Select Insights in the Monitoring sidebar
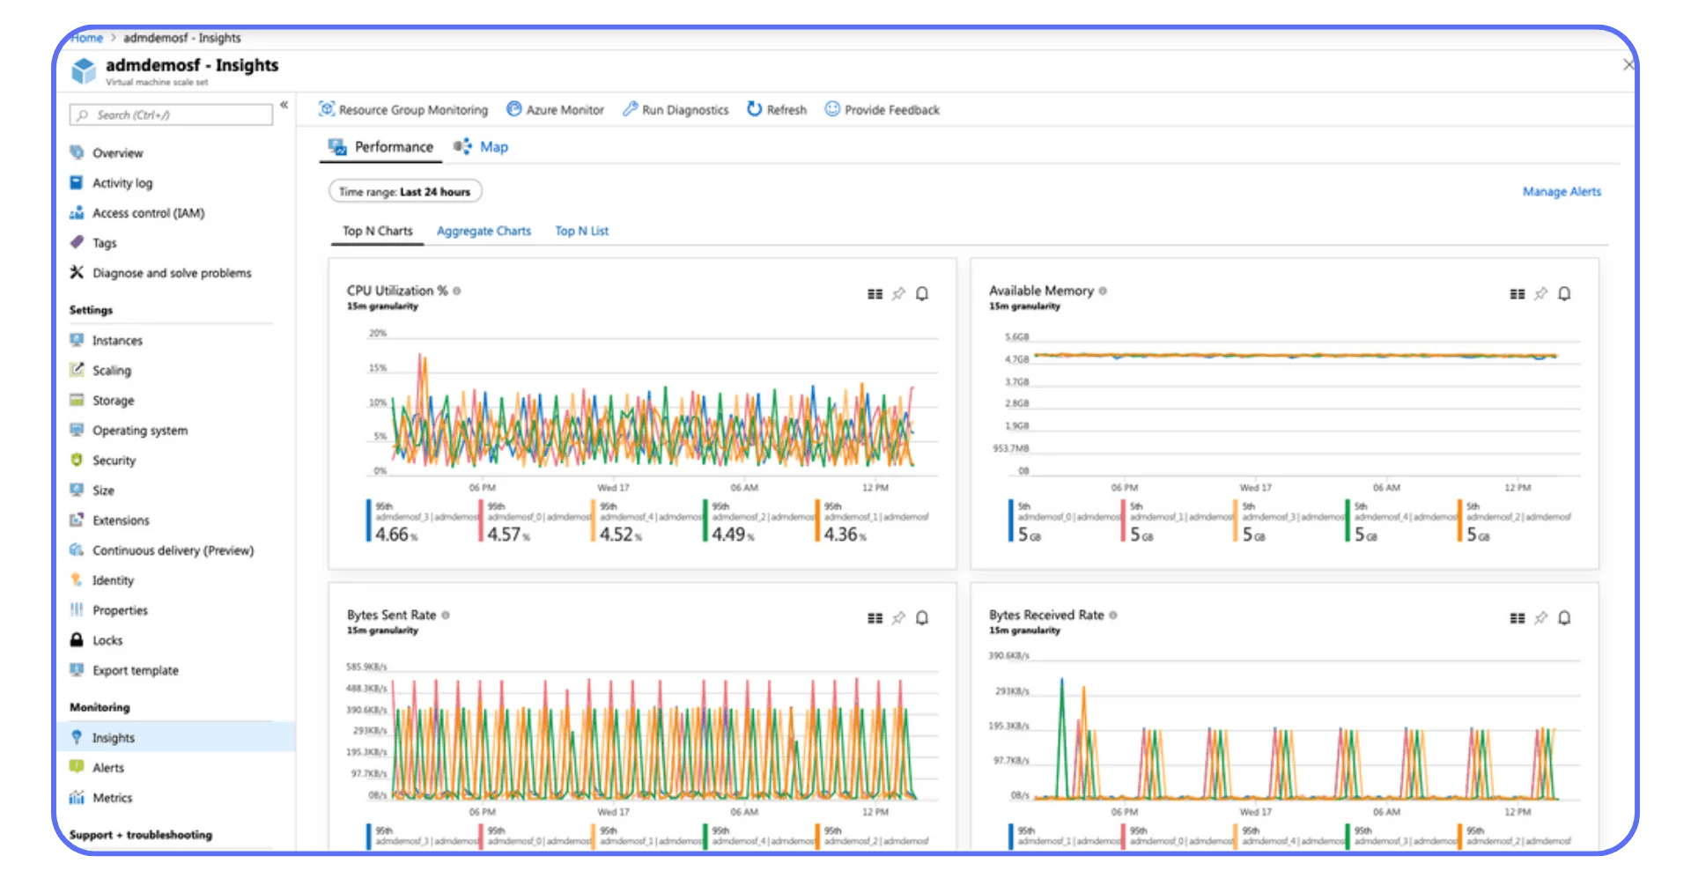 pyautogui.click(x=114, y=737)
